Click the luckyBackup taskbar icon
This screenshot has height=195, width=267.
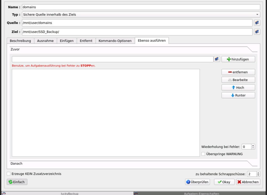coord(3,193)
